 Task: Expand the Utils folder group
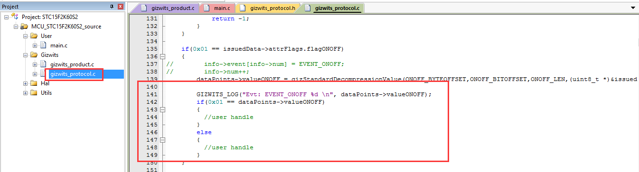coord(25,93)
